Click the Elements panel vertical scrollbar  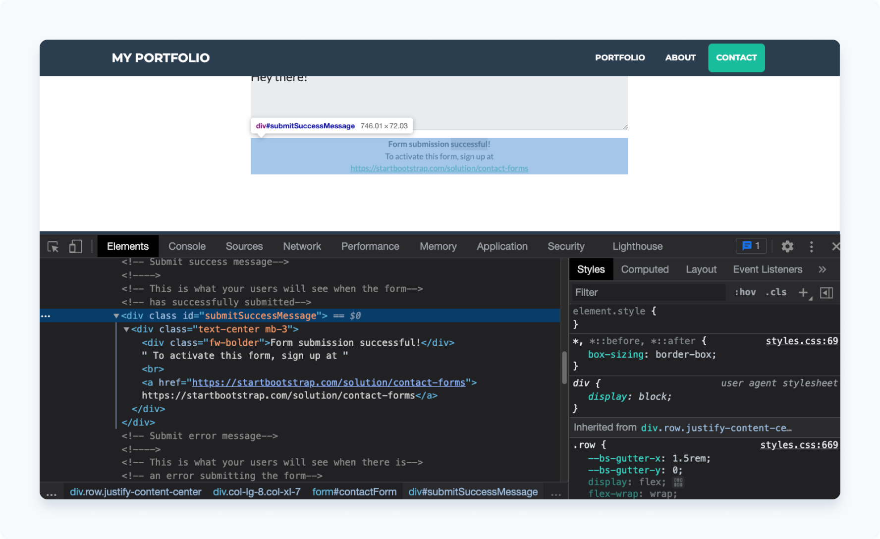pyautogui.click(x=564, y=368)
